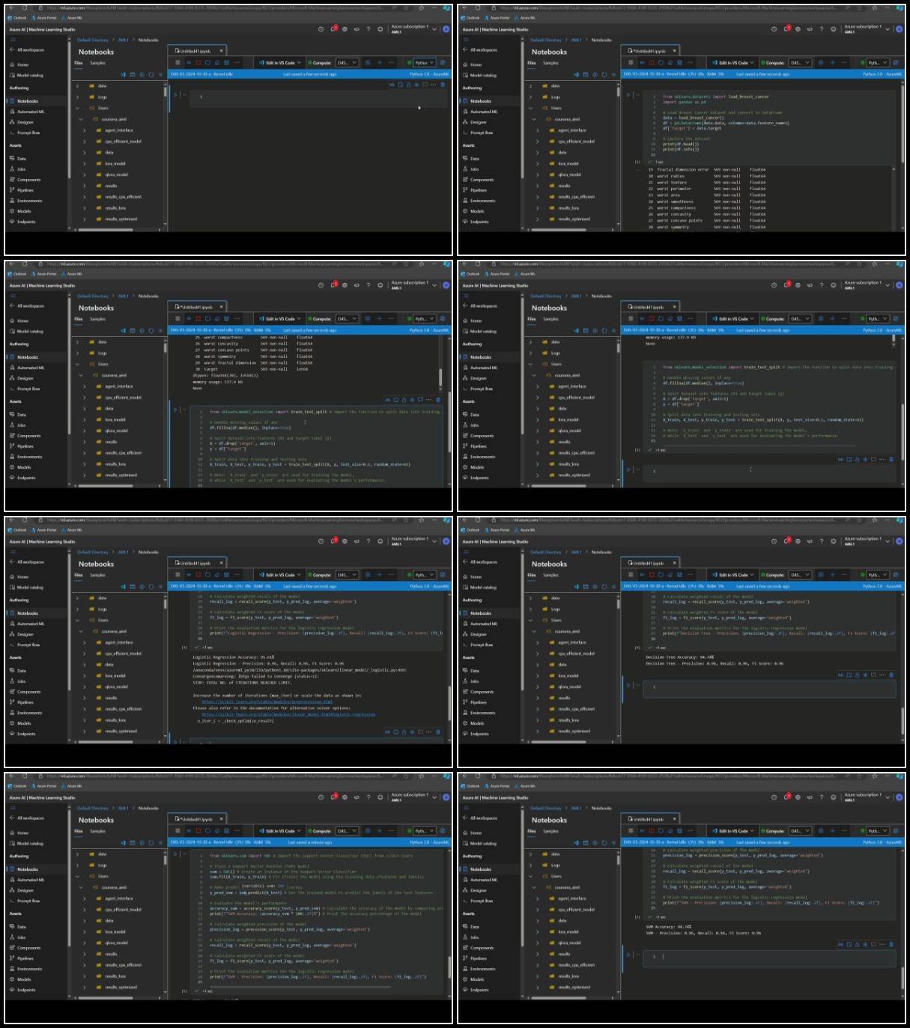Open the Azure Portal bookmark in the load_breast_cancer screenshot
This screenshot has height=1028, width=910.
pyautogui.click(x=497, y=17)
